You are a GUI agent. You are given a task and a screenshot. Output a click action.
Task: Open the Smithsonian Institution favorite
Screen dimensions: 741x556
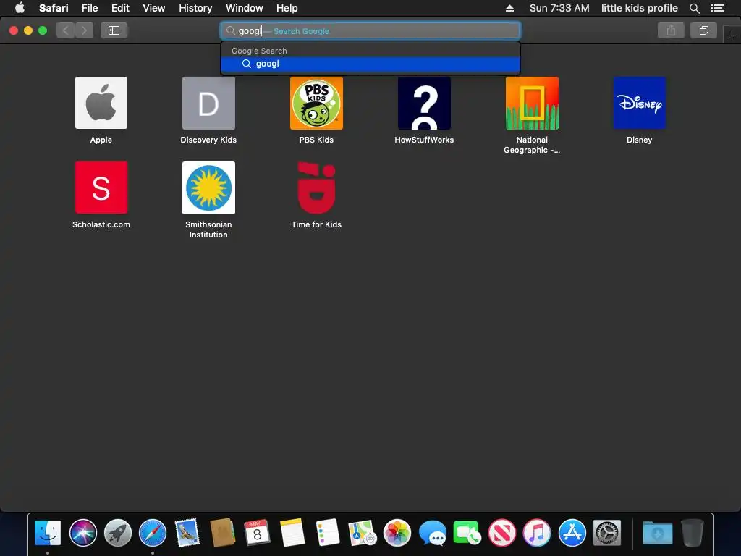click(x=208, y=188)
